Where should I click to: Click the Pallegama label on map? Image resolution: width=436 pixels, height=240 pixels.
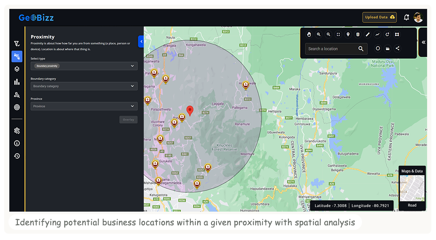point(240,108)
